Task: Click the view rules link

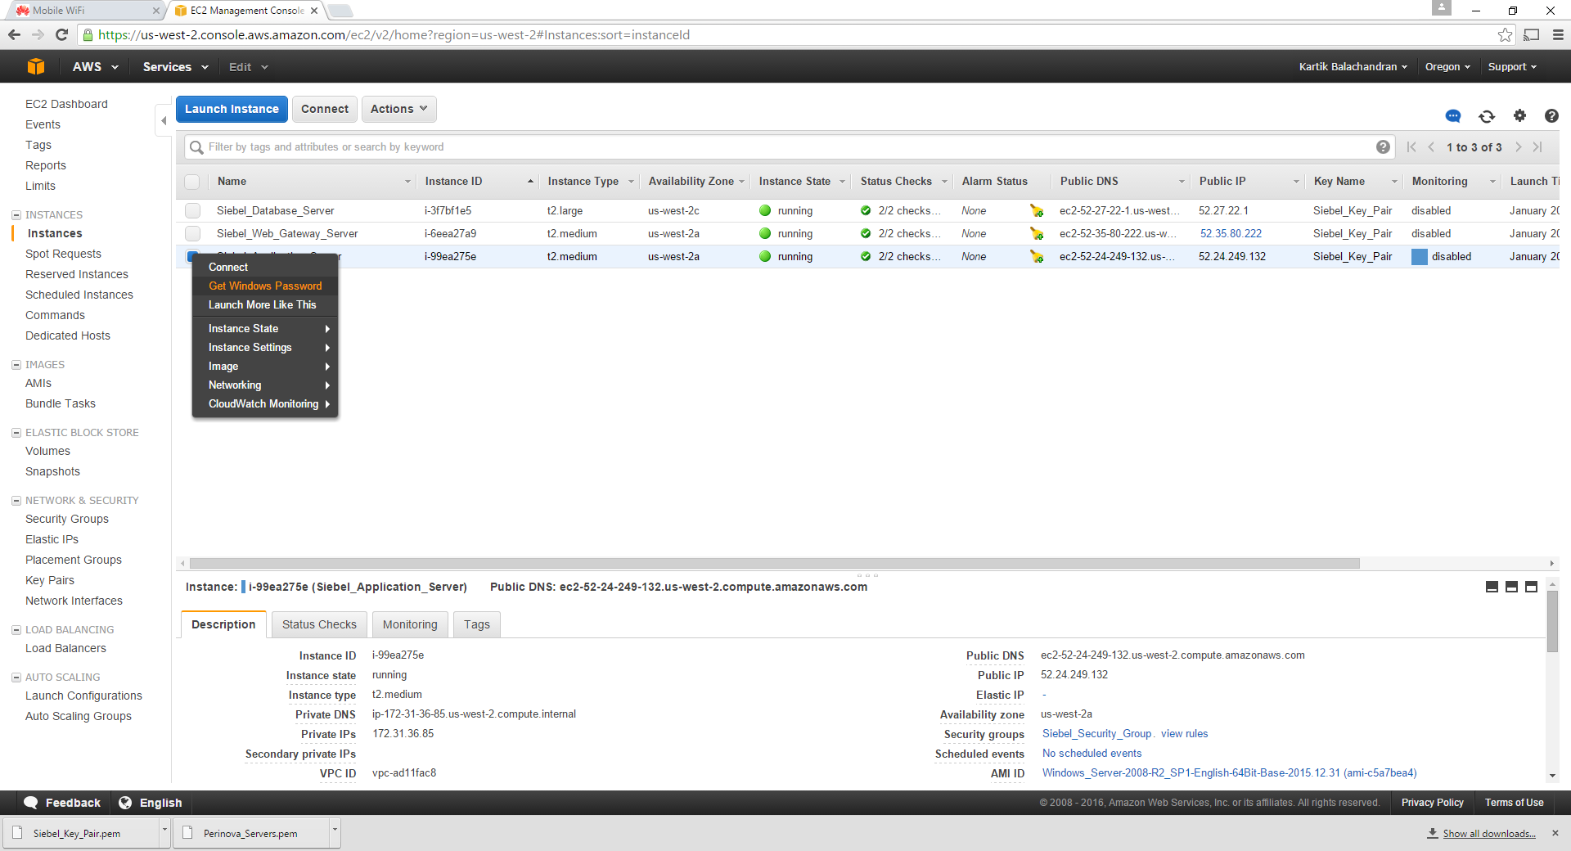Action: pos(1184,734)
